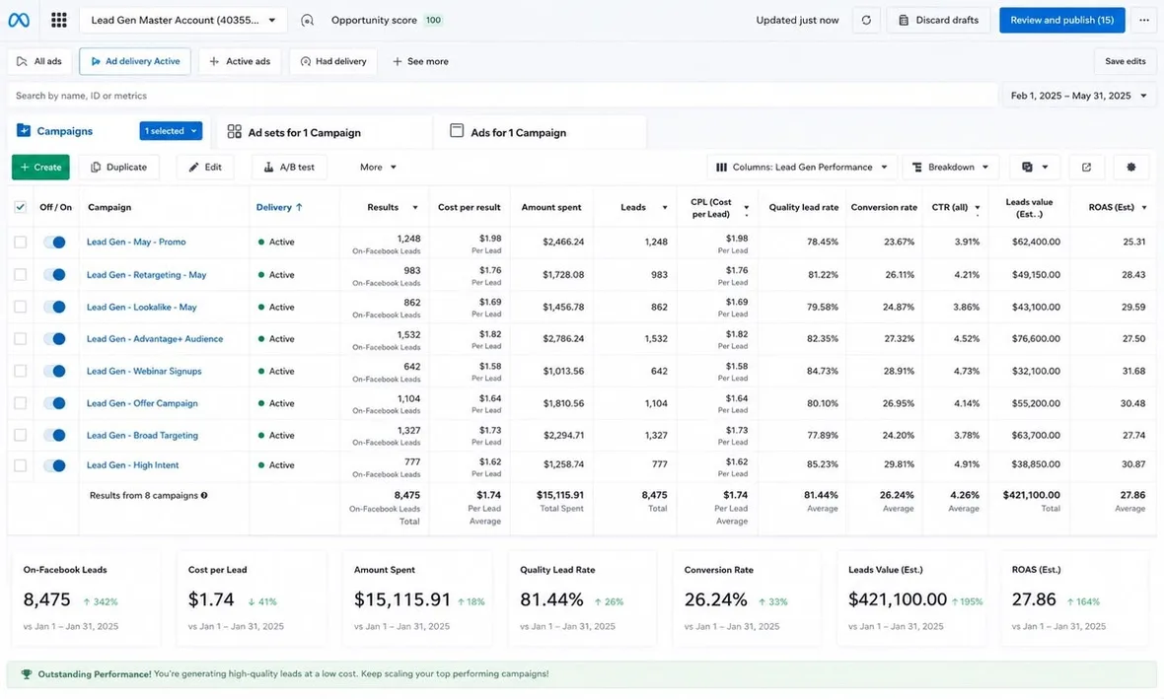Click the Updated just now text
The height and width of the screenshot is (699, 1164).
(x=797, y=20)
